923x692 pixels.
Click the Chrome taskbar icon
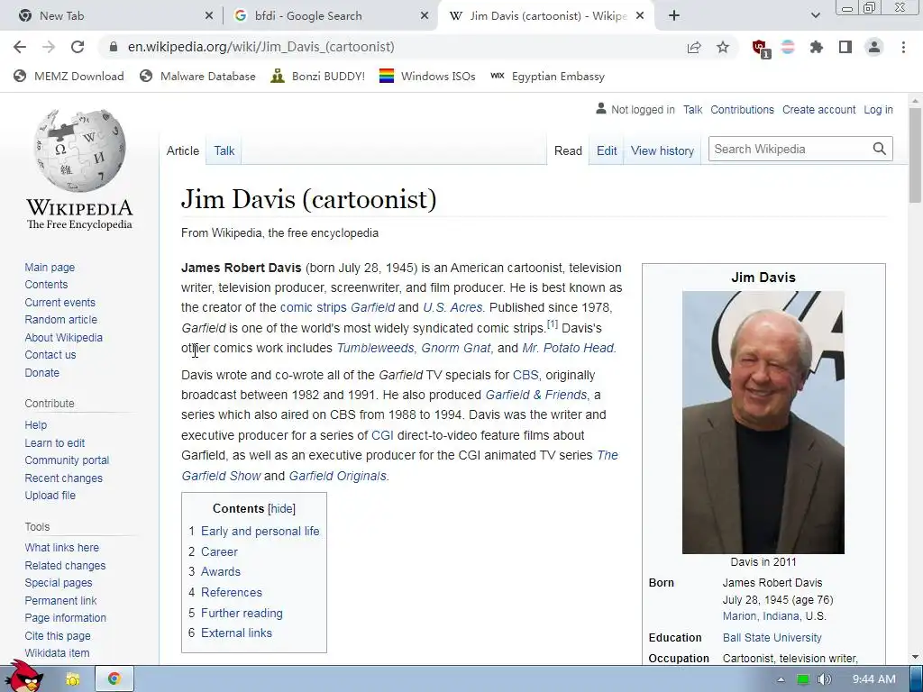click(114, 679)
